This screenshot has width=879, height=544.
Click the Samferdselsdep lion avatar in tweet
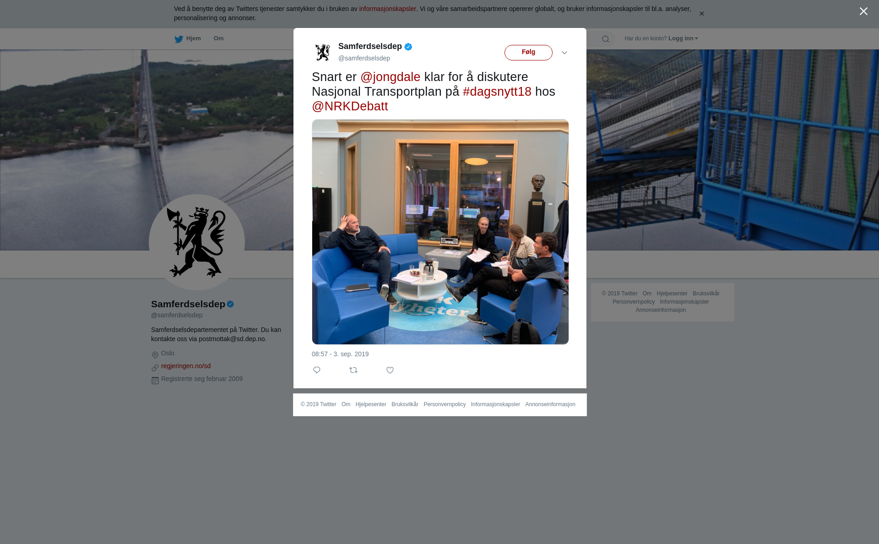click(x=323, y=52)
